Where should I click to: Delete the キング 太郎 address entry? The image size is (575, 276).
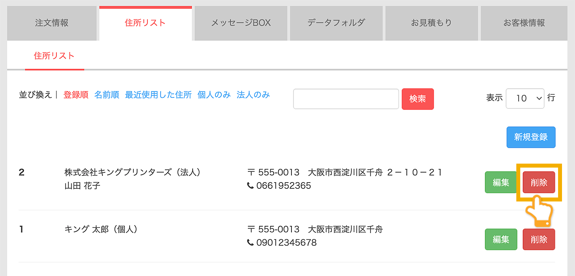539,239
